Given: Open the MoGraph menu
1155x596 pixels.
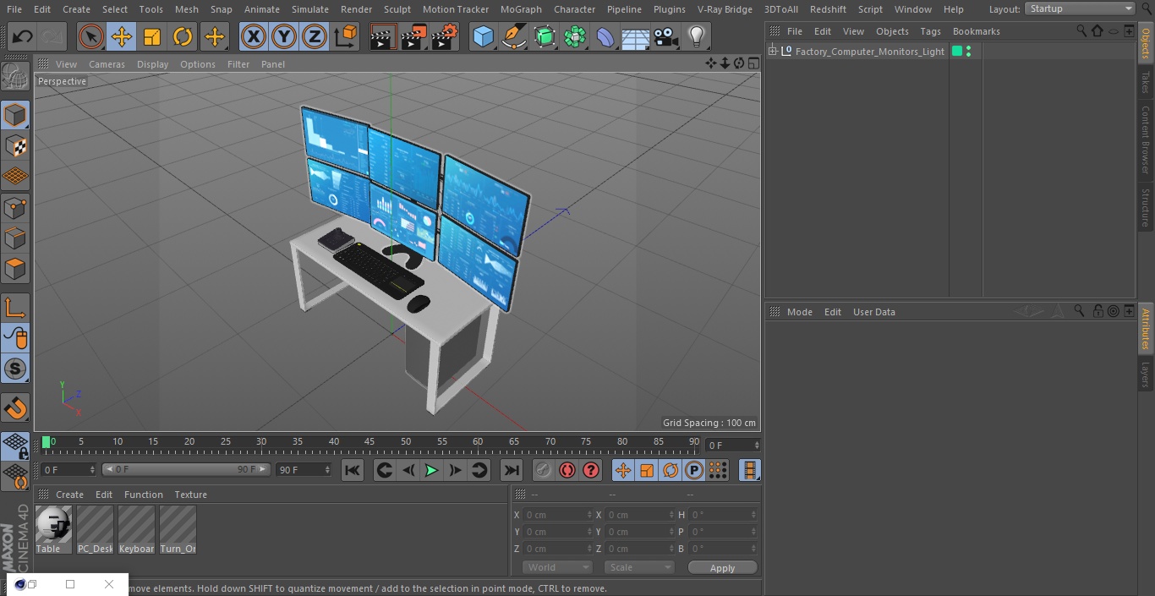Looking at the screenshot, I should tap(521, 9).
